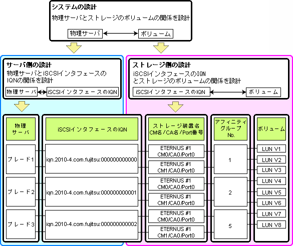This screenshot has width=293, height=246.
Task: Select the LUN V2 volume
Action: (271, 159)
